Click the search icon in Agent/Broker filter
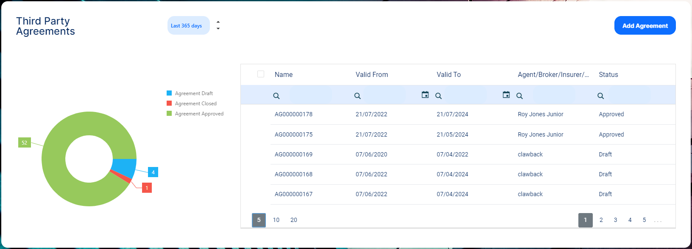The height and width of the screenshot is (249, 692). tap(519, 96)
